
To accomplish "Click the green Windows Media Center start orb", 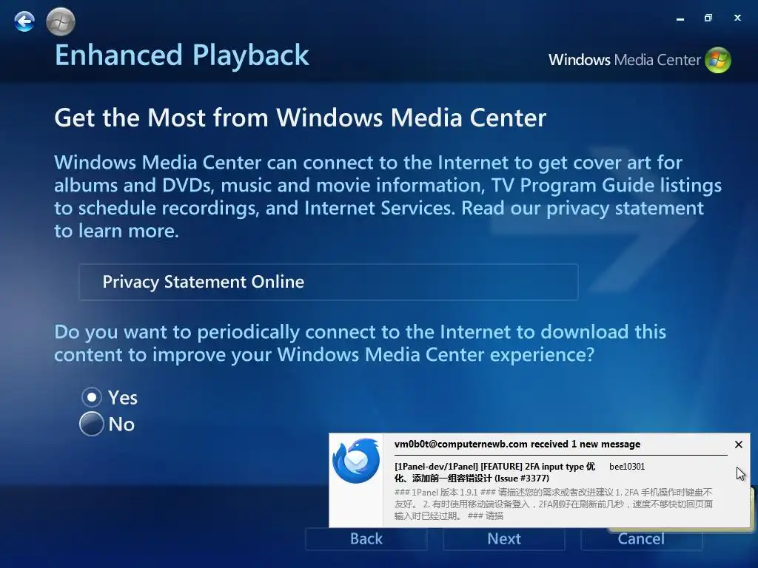I will (61, 21).
